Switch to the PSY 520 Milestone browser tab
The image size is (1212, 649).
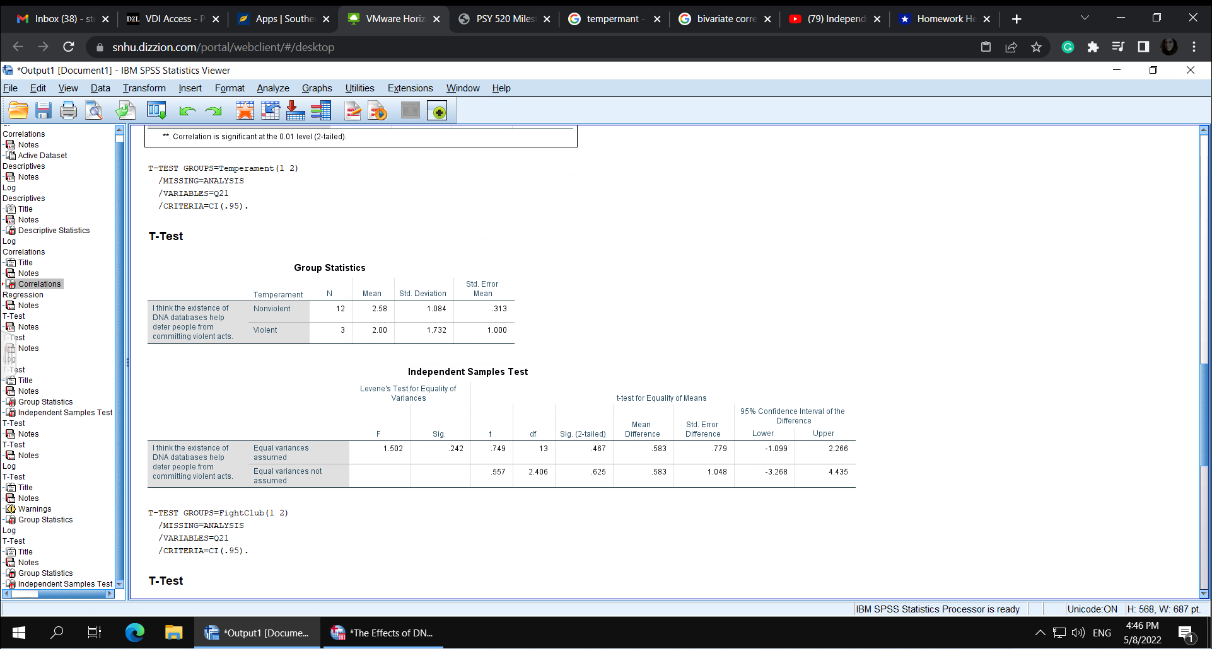point(505,19)
